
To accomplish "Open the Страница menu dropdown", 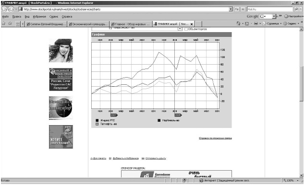I will point(272,23).
